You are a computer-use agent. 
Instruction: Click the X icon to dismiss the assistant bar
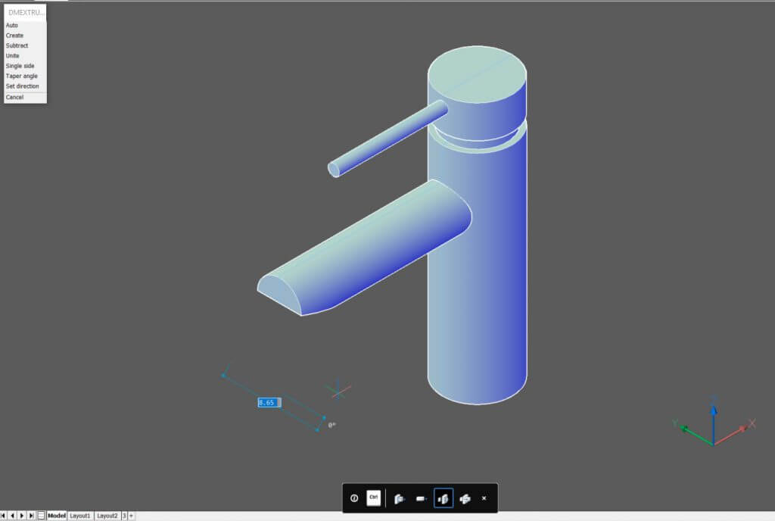tap(484, 498)
